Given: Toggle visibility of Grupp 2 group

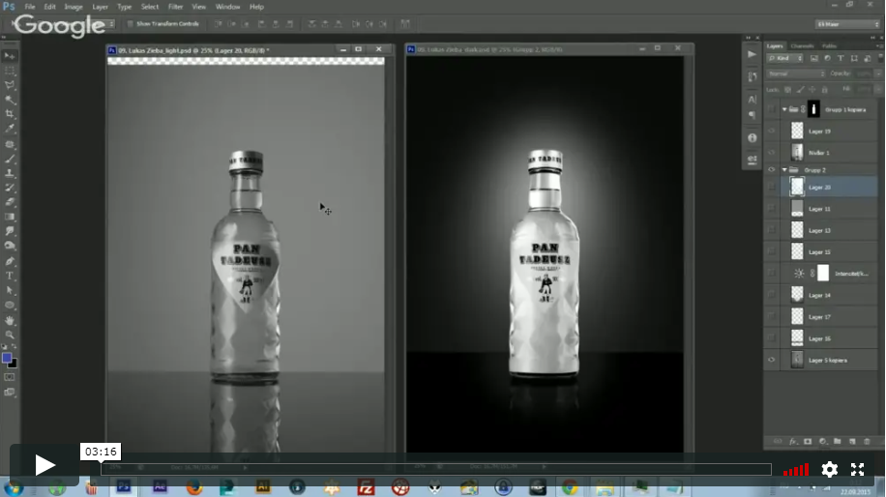Looking at the screenshot, I should (x=771, y=169).
